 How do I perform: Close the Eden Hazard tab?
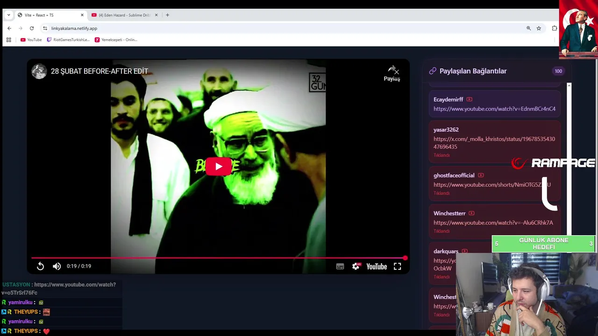156,15
